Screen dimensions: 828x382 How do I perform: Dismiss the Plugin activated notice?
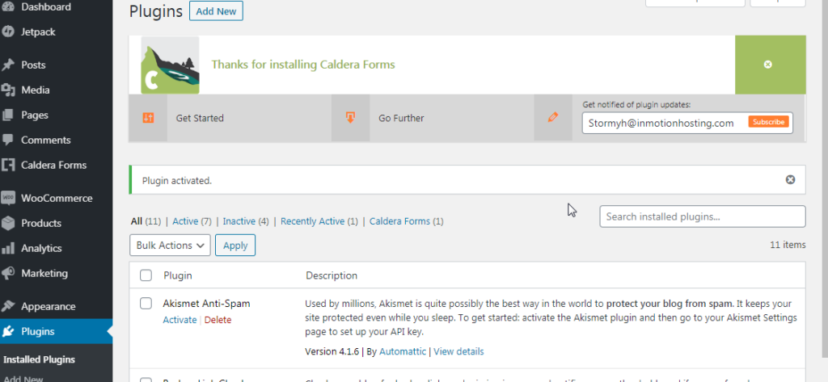(x=790, y=179)
